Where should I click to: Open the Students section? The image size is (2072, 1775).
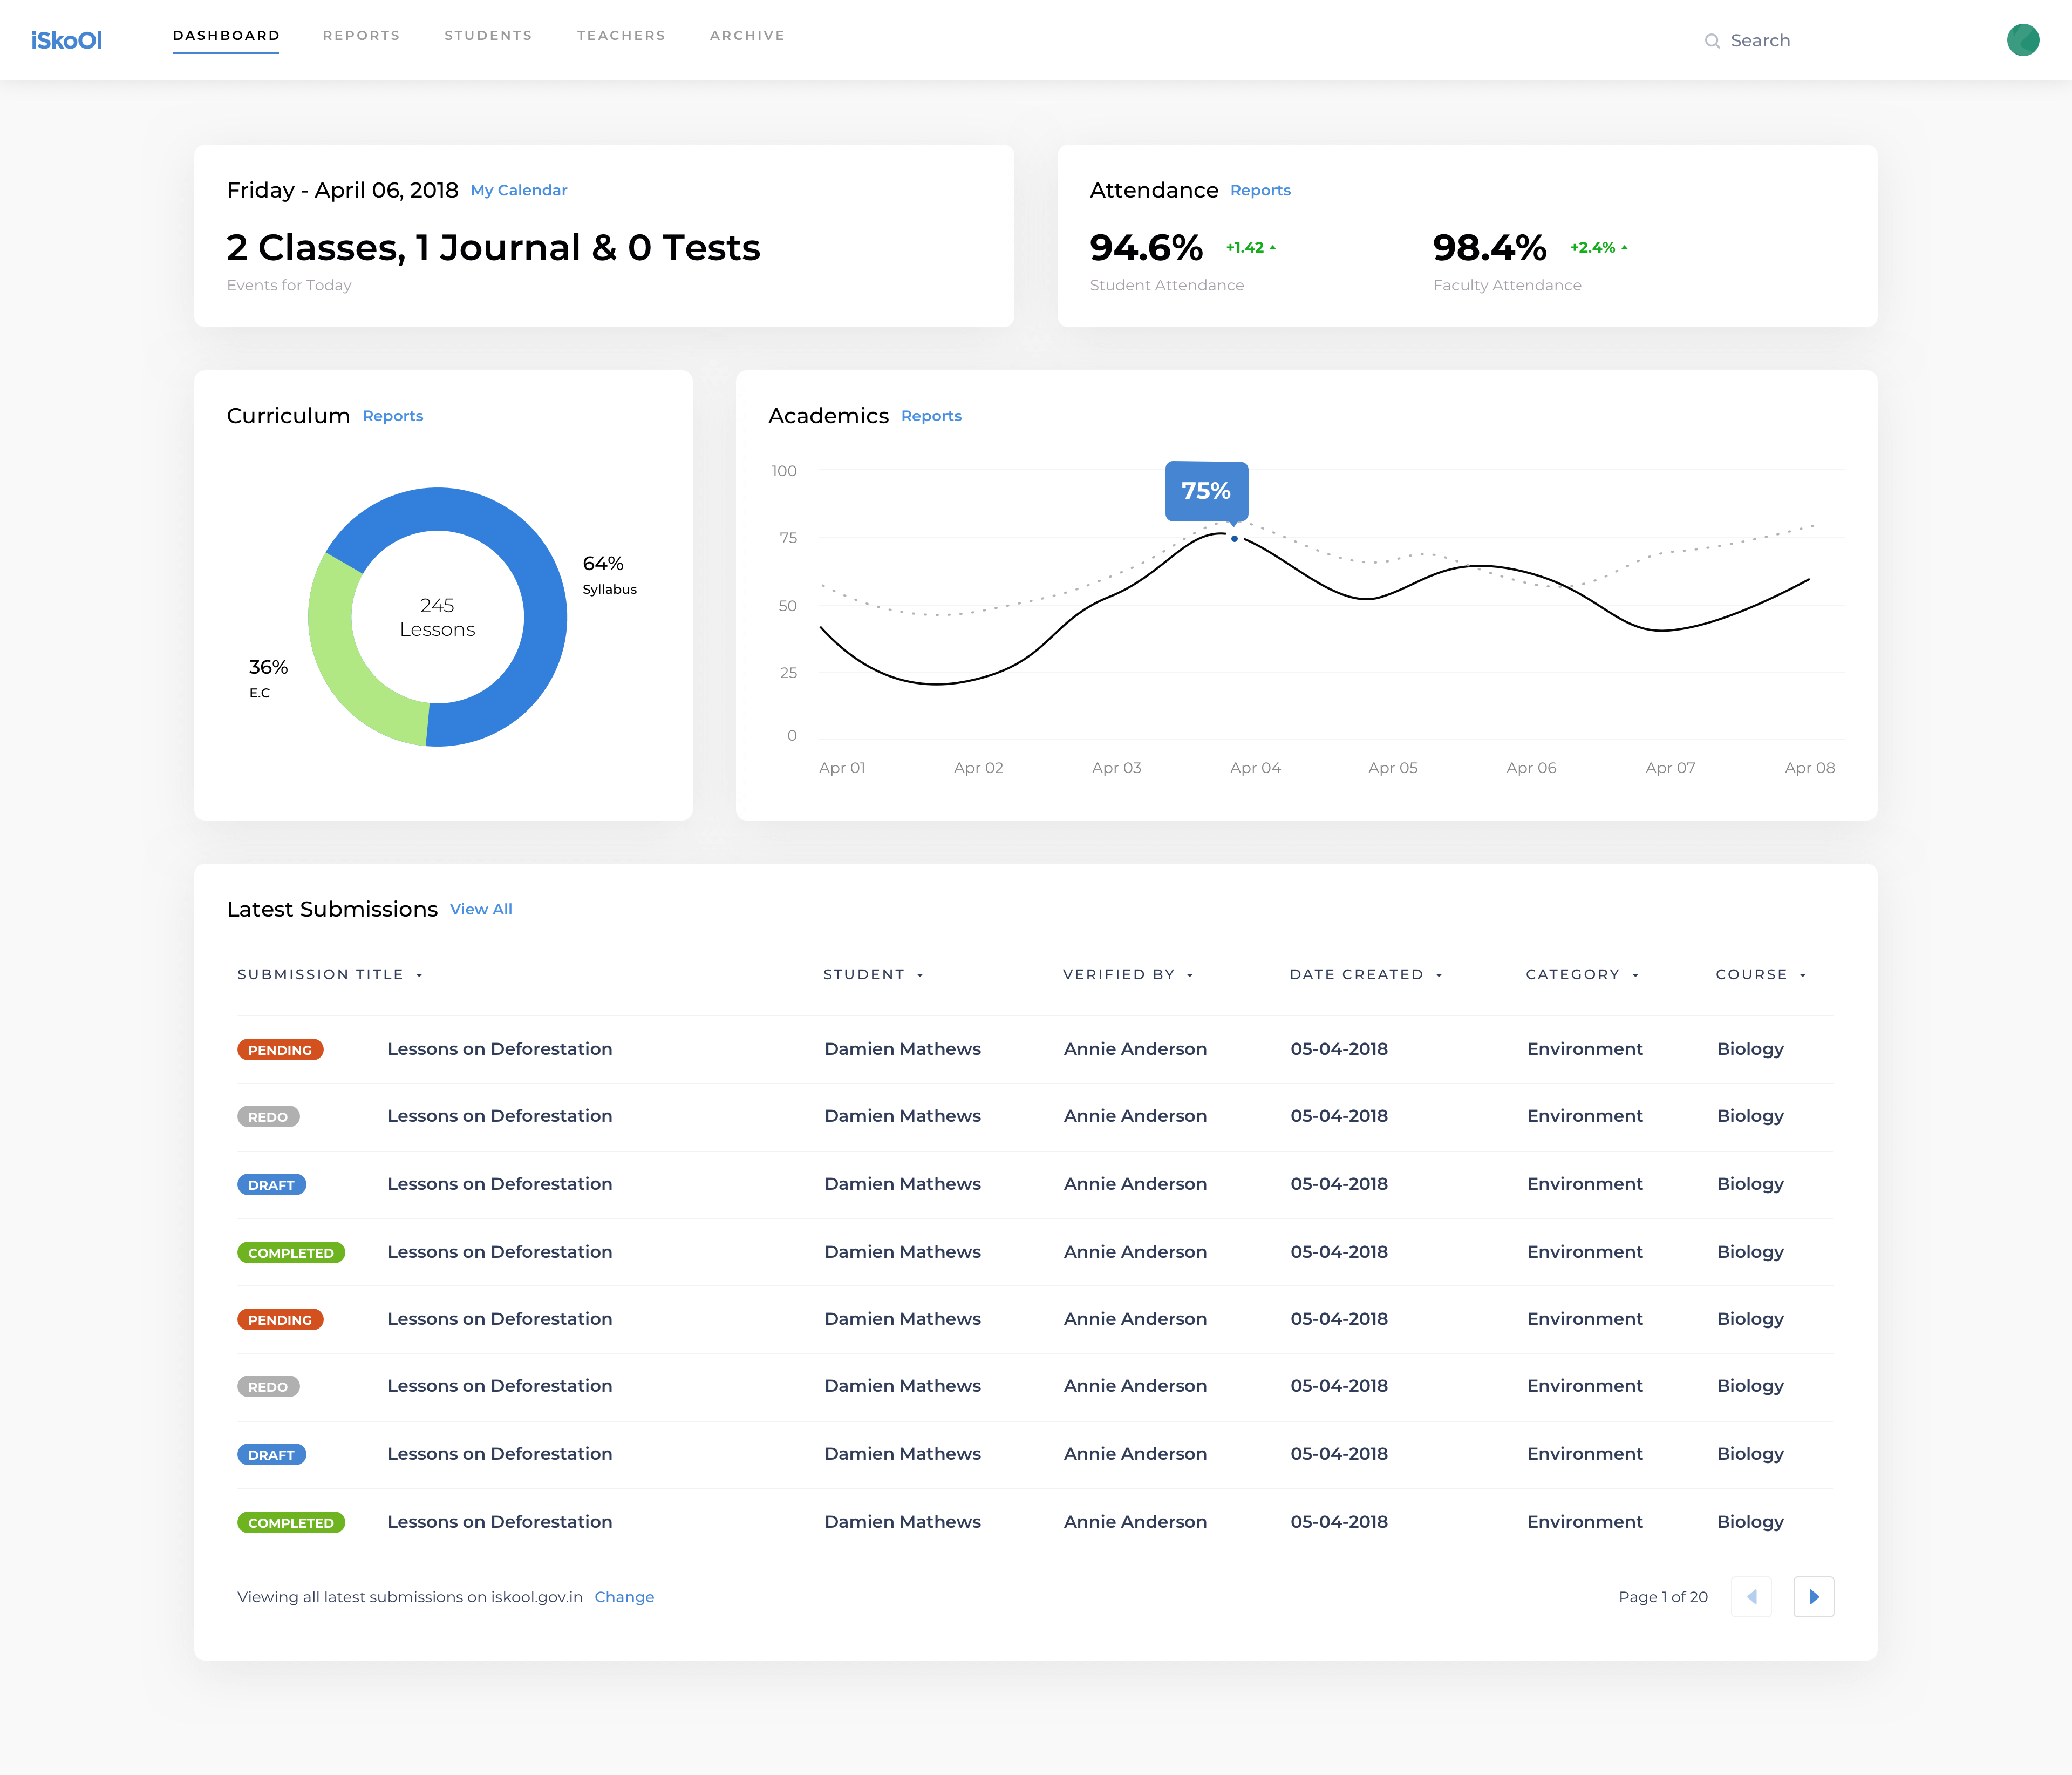[488, 35]
